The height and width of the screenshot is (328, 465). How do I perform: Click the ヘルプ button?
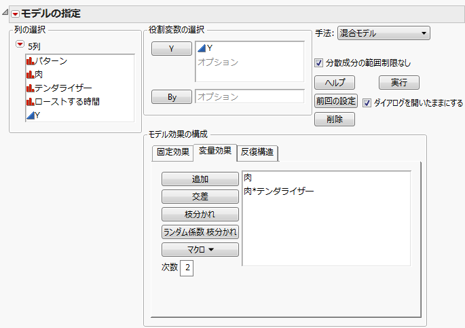click(335, 82)
